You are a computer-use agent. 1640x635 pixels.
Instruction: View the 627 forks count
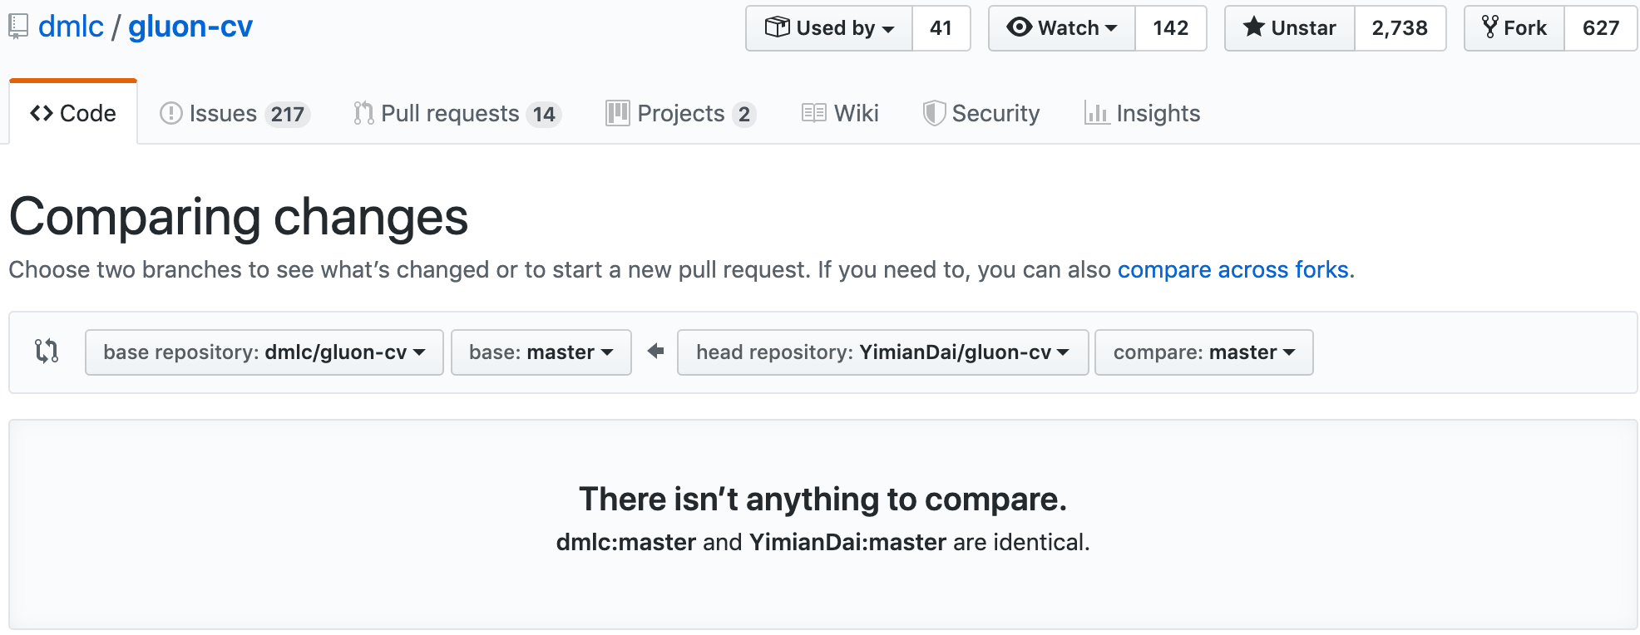(1601, 28)
